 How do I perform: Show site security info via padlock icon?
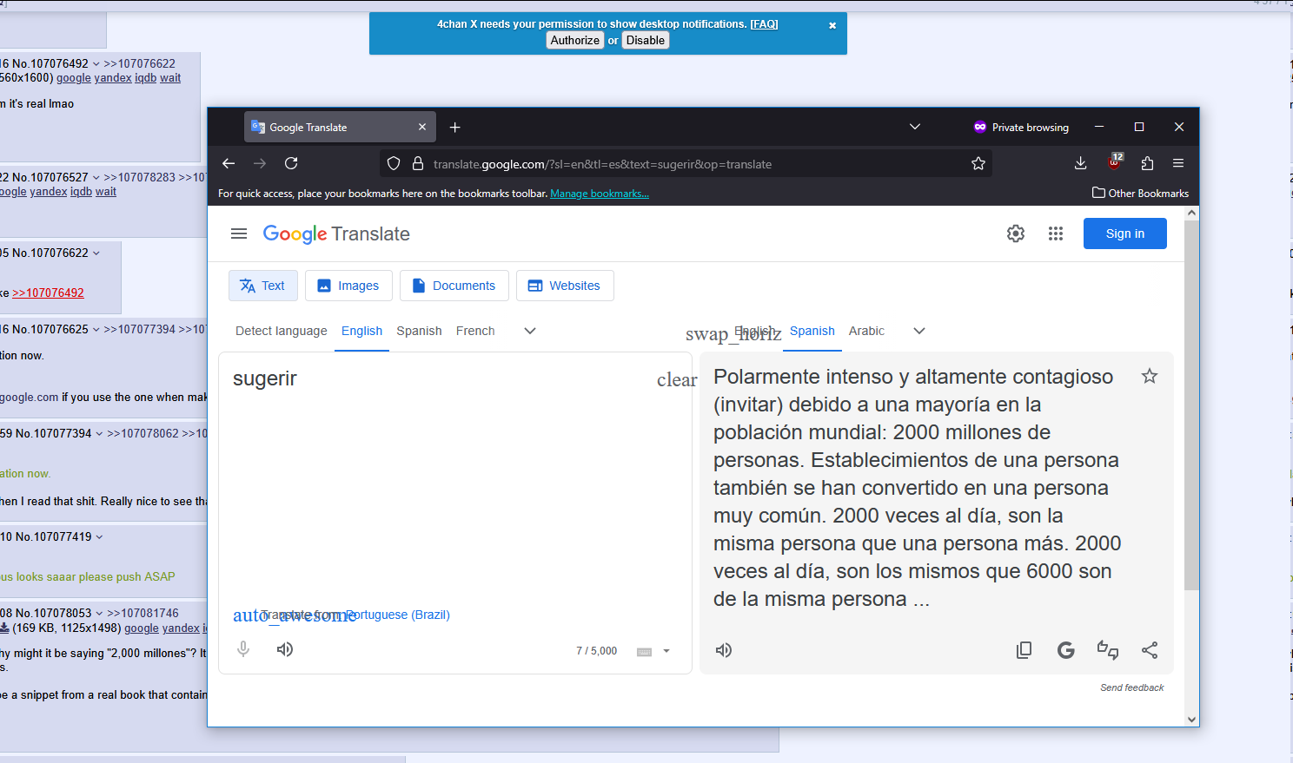tap(417, 163)
